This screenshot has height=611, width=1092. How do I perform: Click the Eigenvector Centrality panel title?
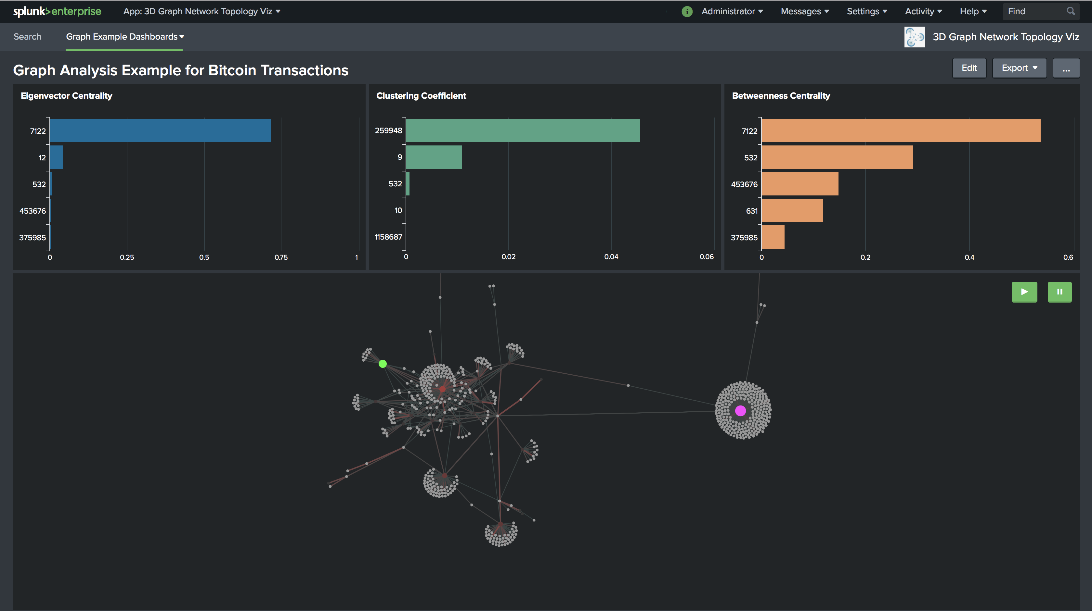[x=67, y=96]
